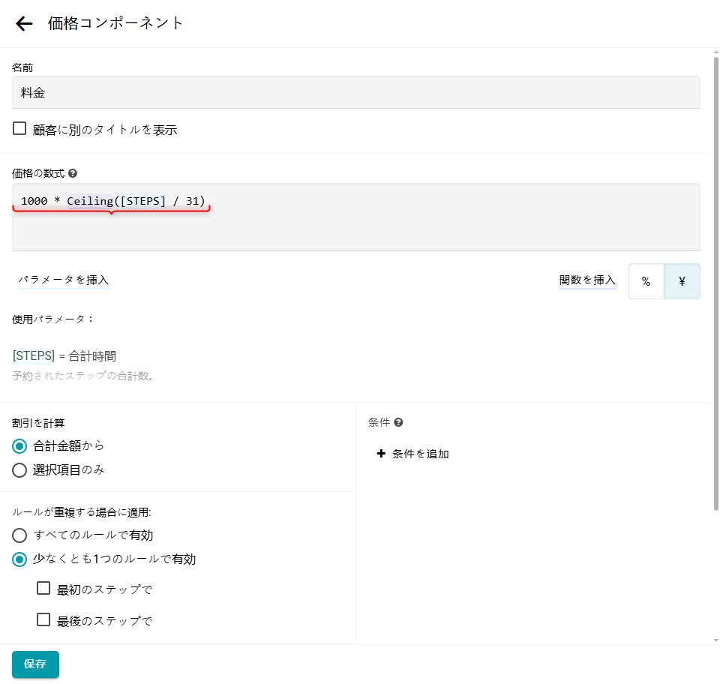Enable 顧客に別のタイトルを表示 checkbox

coord(20,128)
